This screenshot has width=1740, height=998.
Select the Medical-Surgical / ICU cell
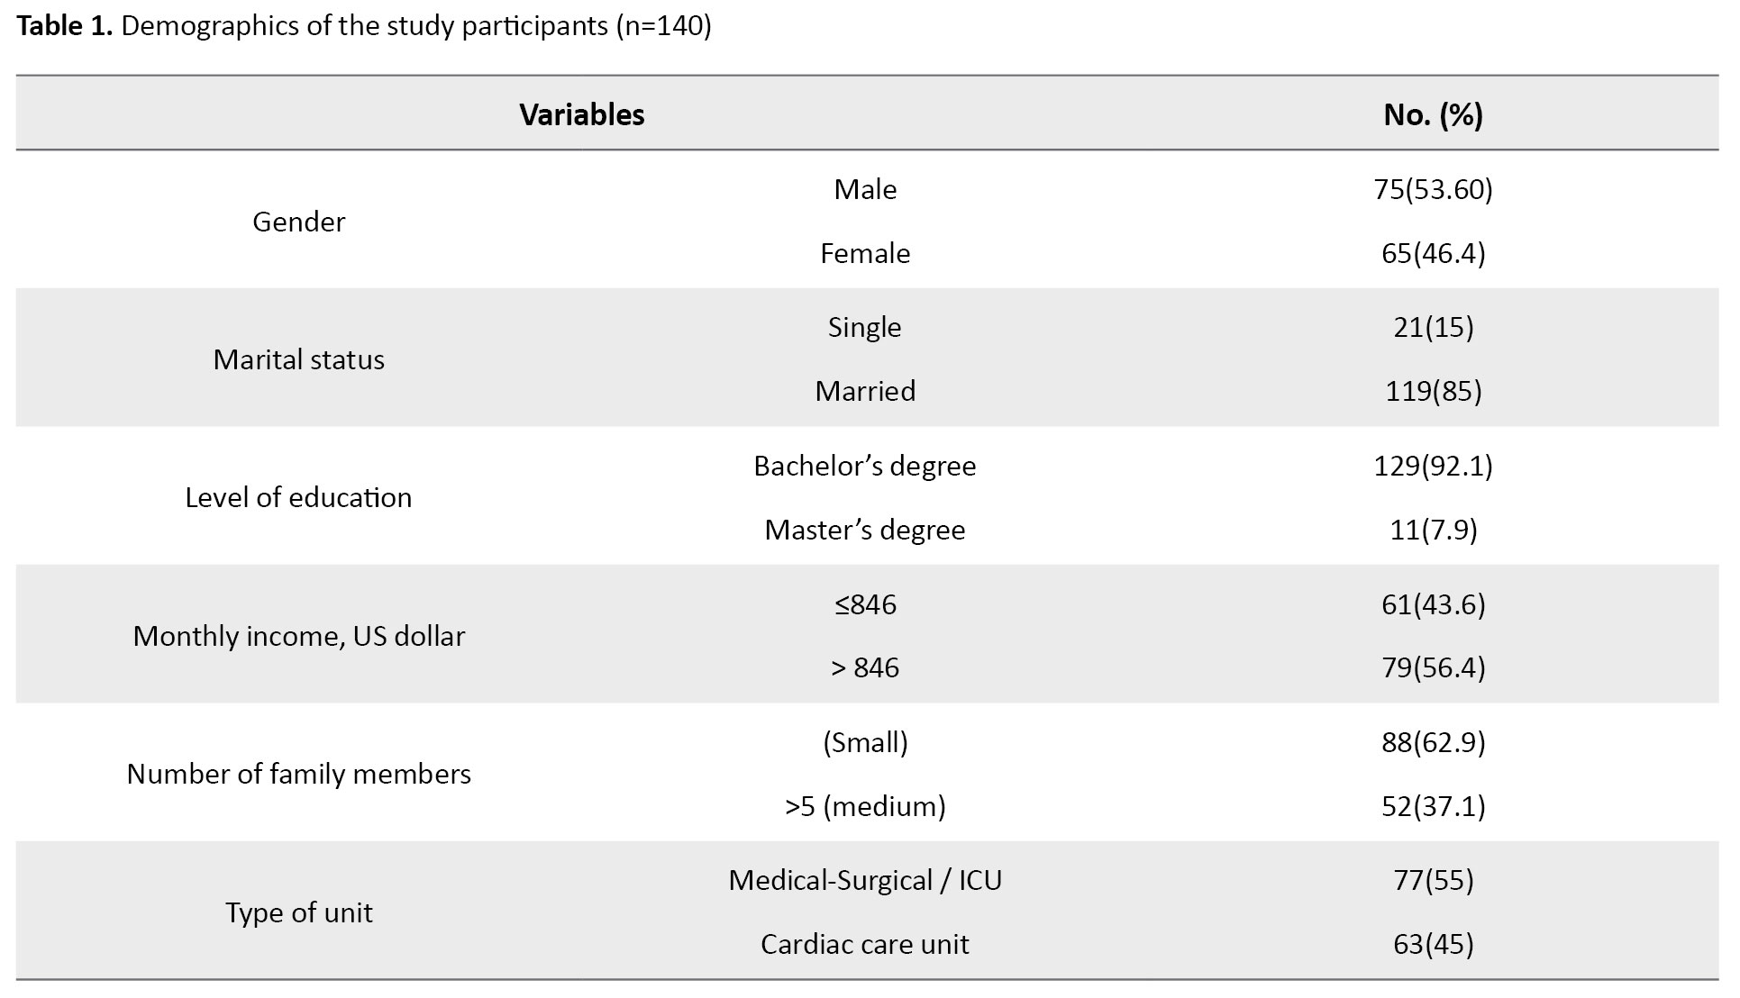[865, 880]
